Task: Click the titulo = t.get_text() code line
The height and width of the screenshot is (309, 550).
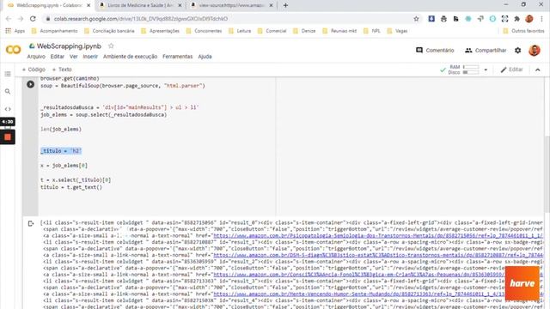Action: (71, 187)
